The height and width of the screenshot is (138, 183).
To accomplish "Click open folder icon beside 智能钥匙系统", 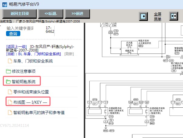I will (8, 82).
